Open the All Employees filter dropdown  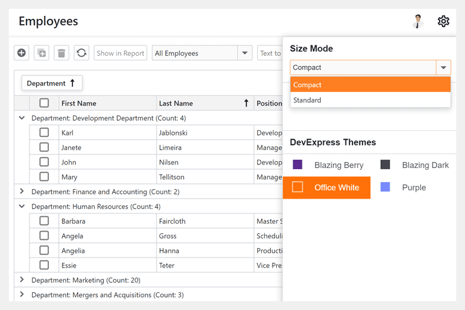[245, 53]
